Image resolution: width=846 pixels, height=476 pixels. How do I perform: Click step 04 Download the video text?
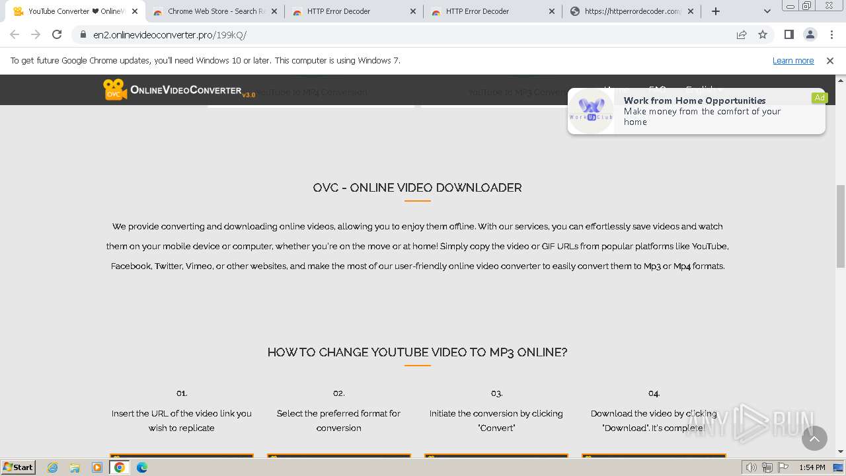654,420
